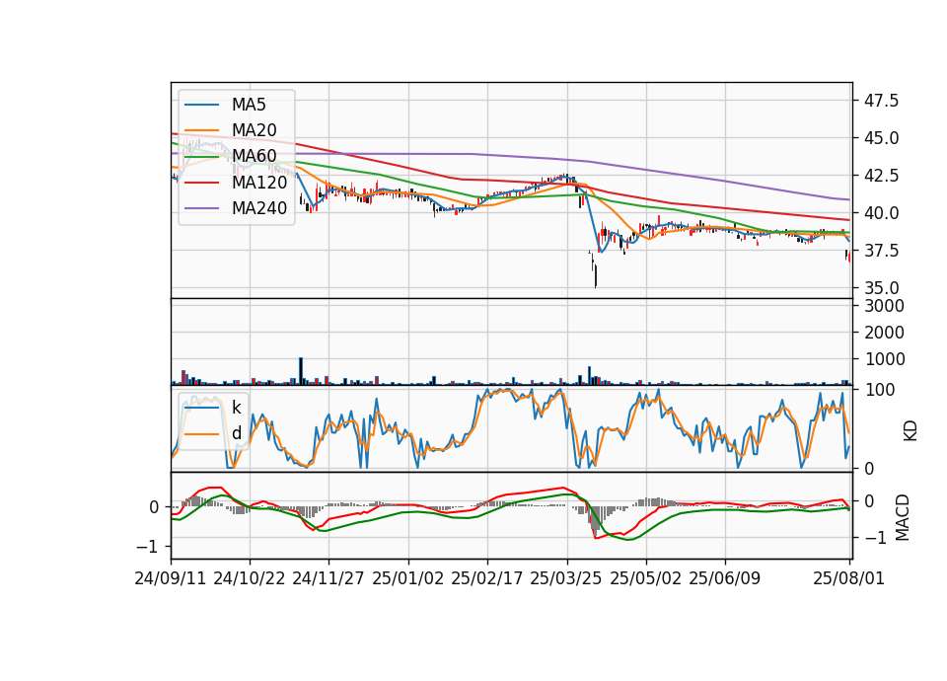
Task: Click the 42.5 price axis tick
Action: (882, 176)
